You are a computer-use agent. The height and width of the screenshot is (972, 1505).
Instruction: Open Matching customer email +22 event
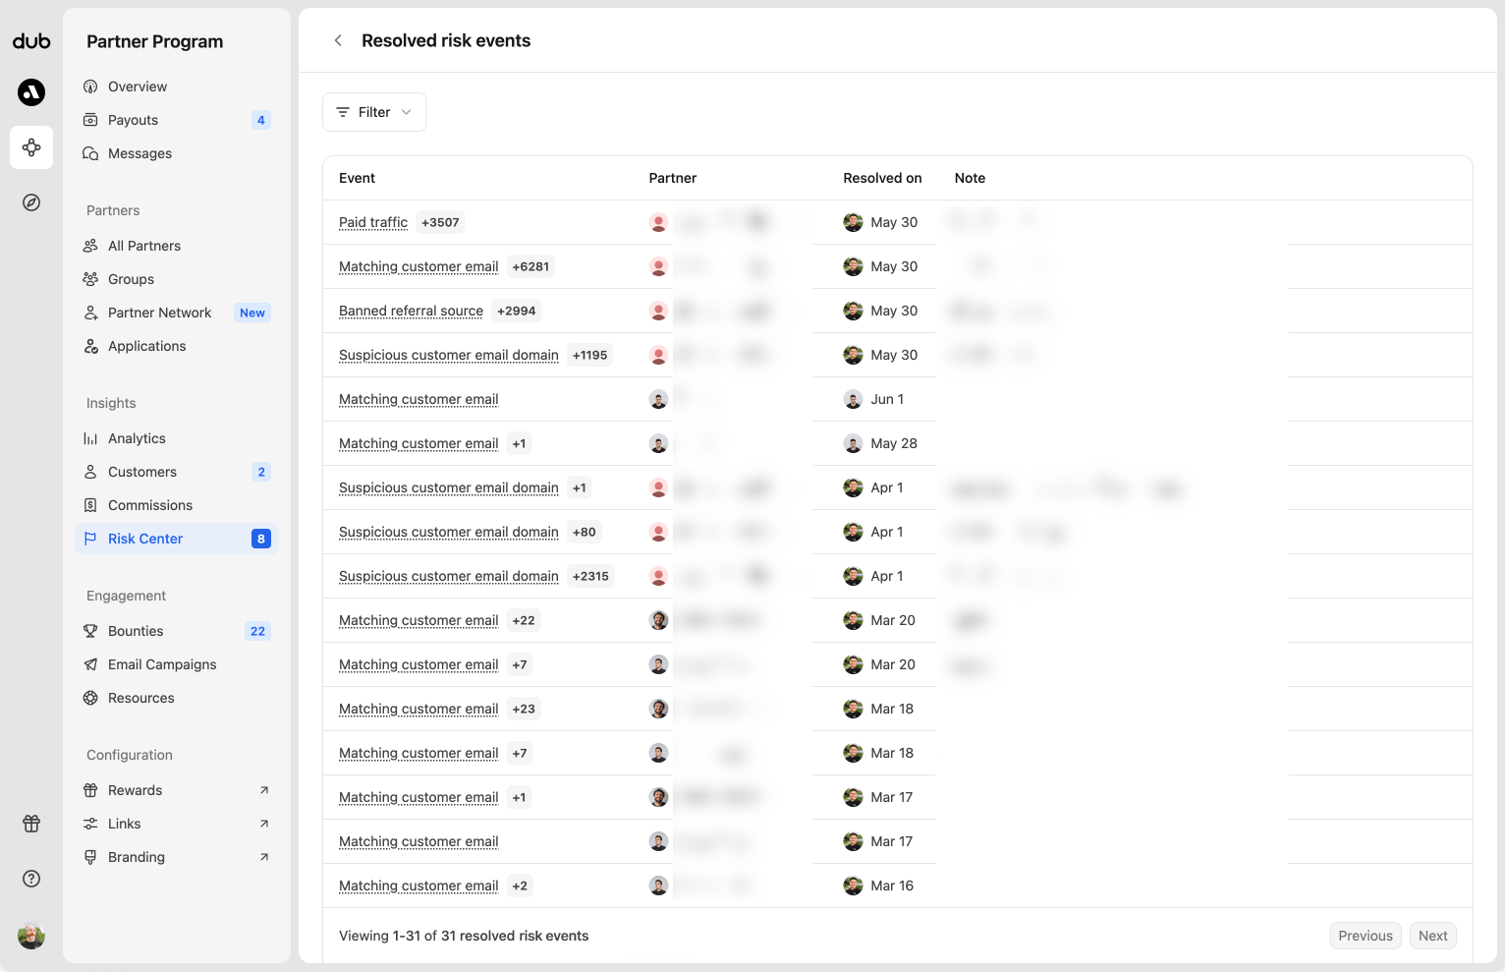point(418,620)
